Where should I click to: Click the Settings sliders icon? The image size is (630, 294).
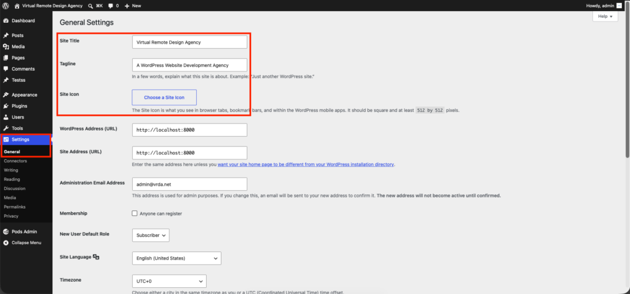coord(6,140)
